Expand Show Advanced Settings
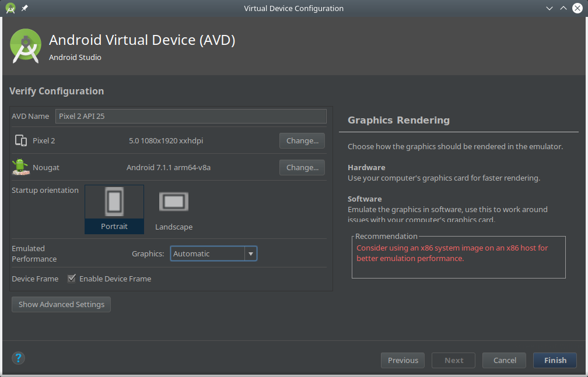Screen dimensions: 588x377 [x=61, y=304]
